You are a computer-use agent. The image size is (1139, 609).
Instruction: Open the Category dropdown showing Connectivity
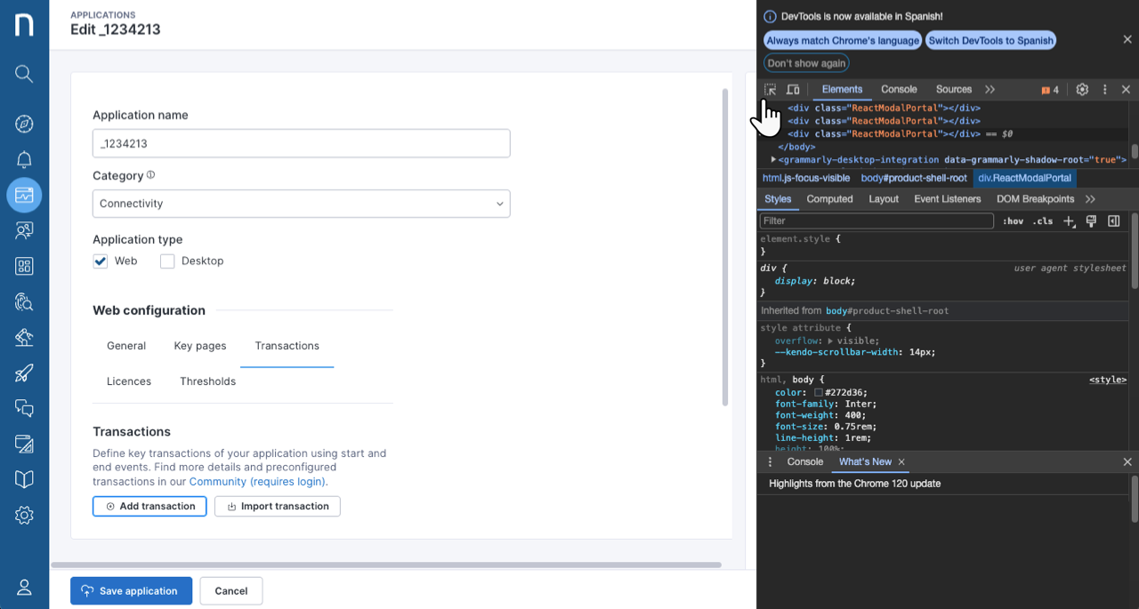[x=301, y=204]
